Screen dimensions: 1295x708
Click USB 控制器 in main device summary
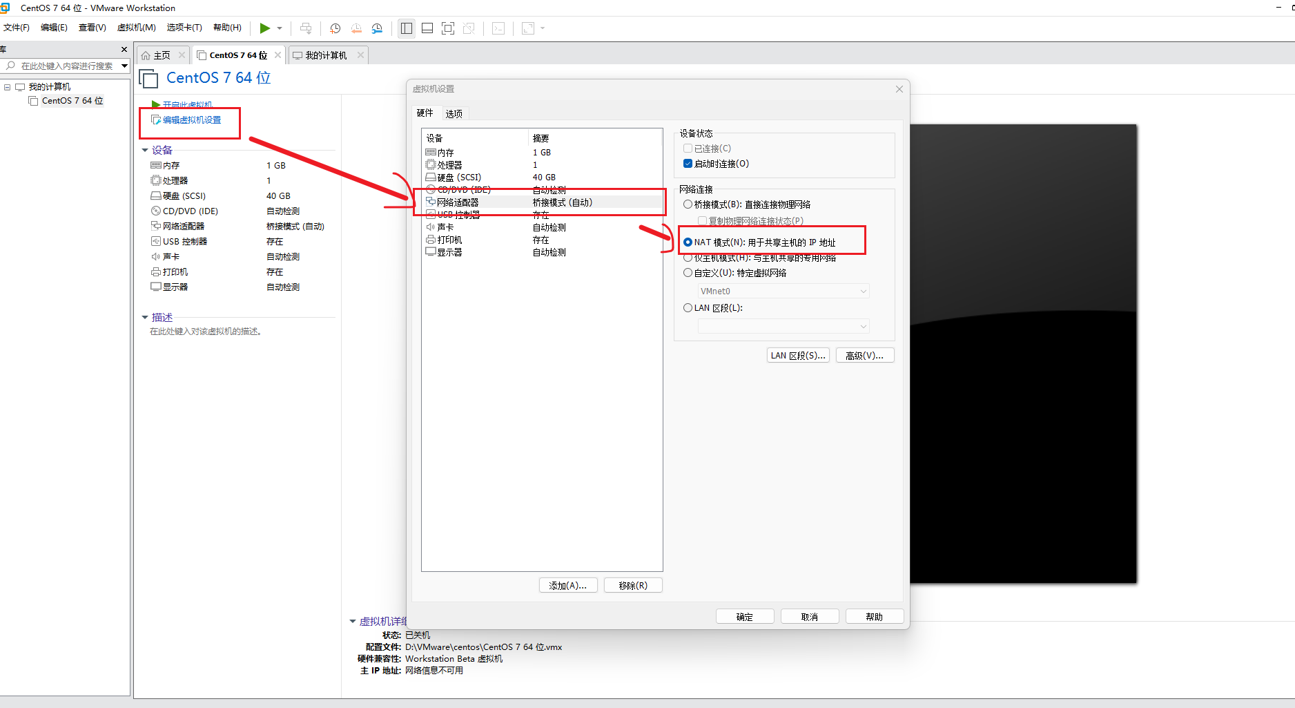(184, 242)
